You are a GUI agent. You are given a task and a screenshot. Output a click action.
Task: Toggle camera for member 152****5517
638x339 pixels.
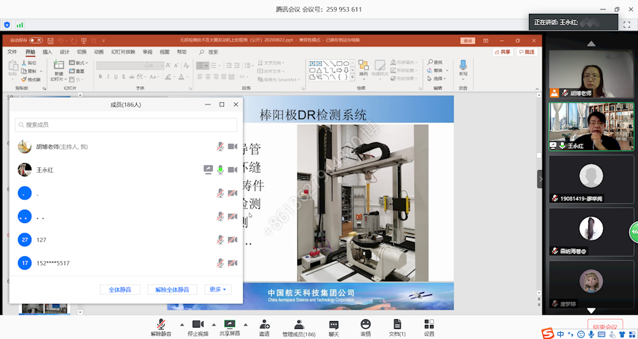coord(233,263)
